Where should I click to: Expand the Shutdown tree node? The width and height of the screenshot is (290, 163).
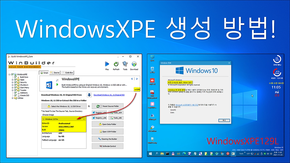coord(13,85)
